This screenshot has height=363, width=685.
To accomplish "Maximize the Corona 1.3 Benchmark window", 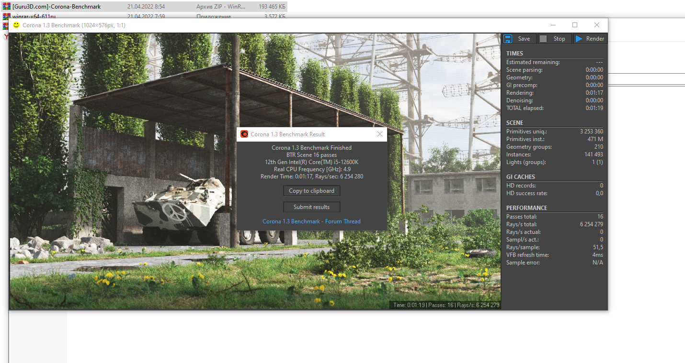I will (575, 25).
